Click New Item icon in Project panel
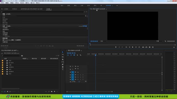The image size is (177, 99). pos(54,92)
